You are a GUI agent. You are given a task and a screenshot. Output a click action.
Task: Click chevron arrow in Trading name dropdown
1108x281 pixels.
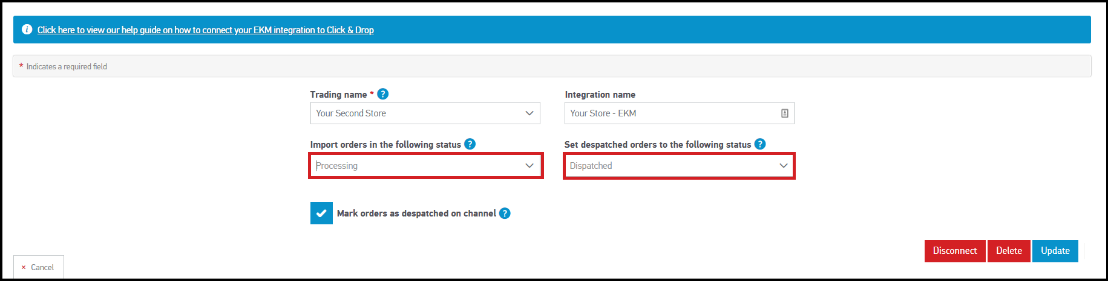pyautogui.click(x=529, y=113)
